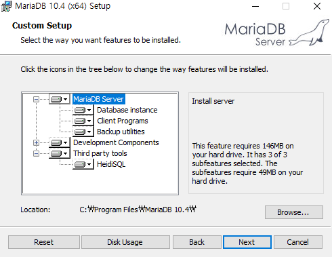Open the Backup utilities feature install-state dropdown
Screen dimensions: 332x257
click(x=83, y=132)
